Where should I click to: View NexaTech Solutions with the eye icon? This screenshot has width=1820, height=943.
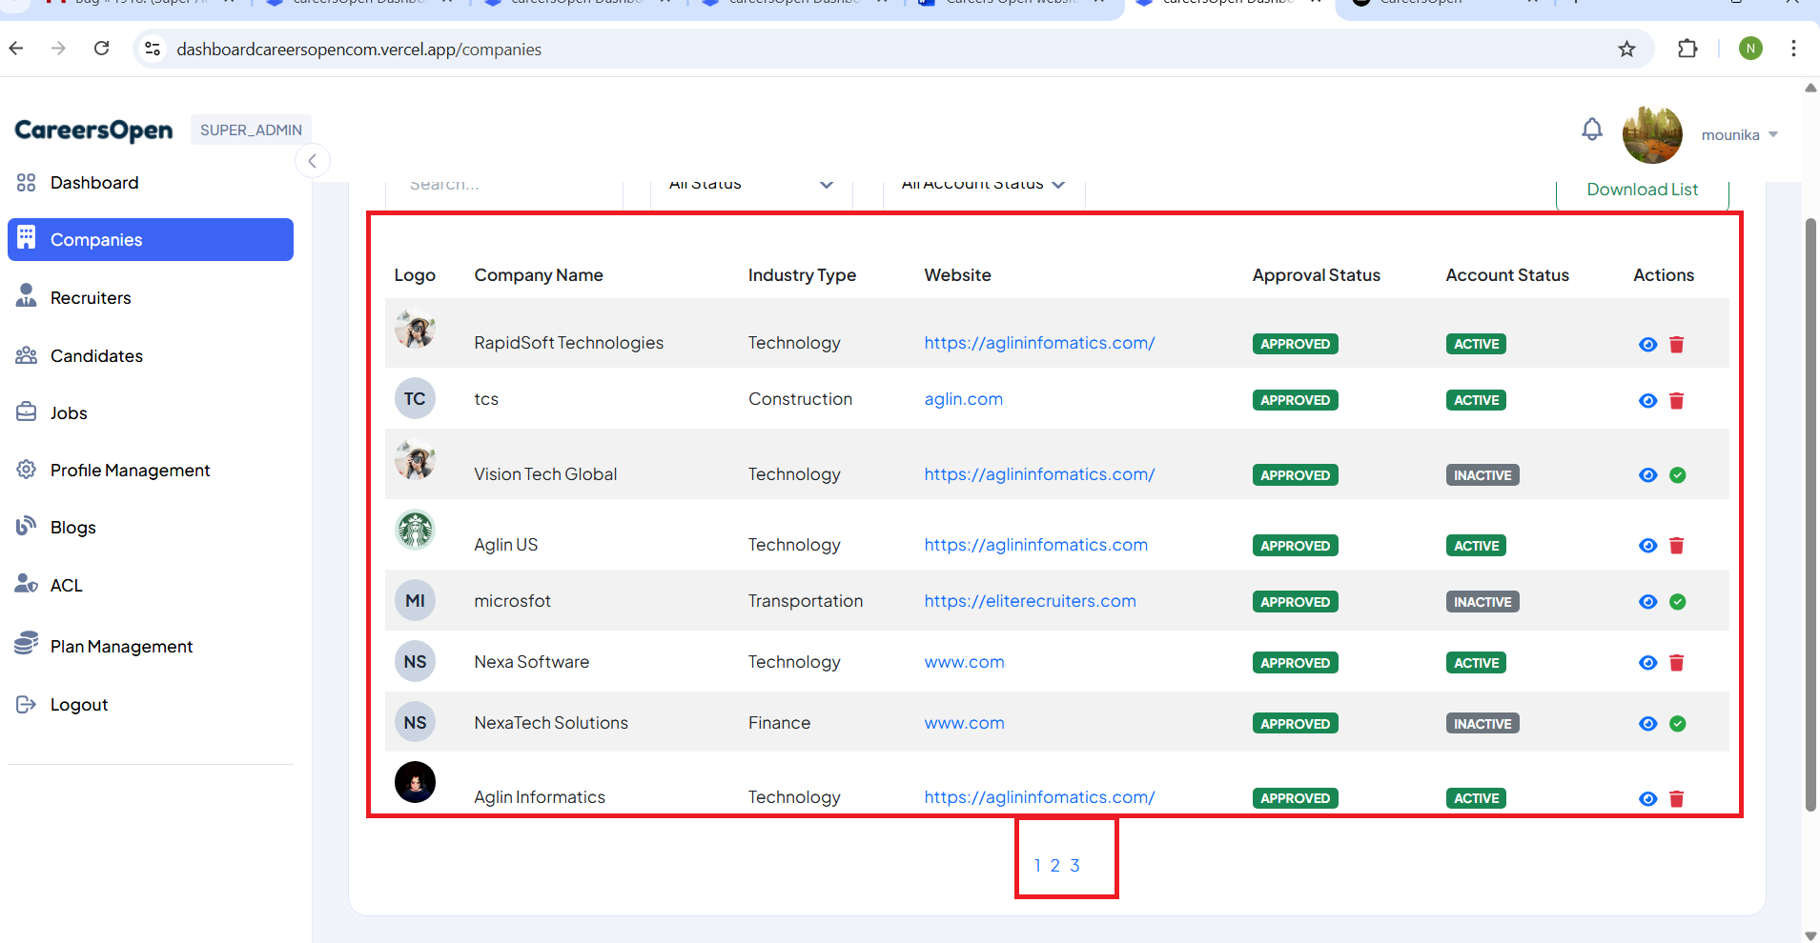[x=1647, y=724]
